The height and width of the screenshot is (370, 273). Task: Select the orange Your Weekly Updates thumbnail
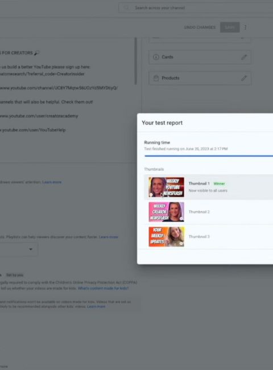pyautogui.click(x=166, y=237)
